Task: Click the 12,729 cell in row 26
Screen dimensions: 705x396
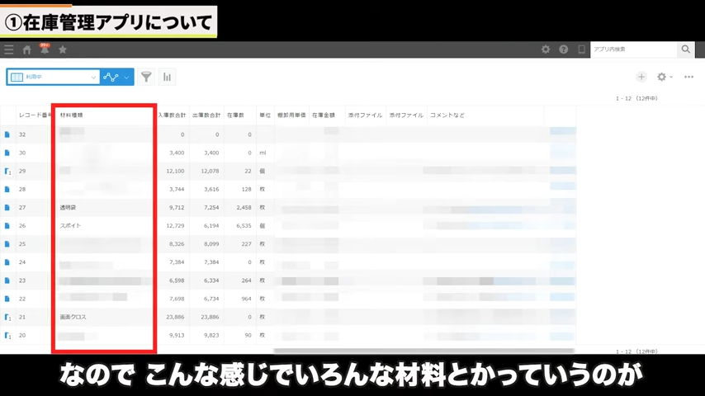Action: pyautogui.click(x=175, y=226)
